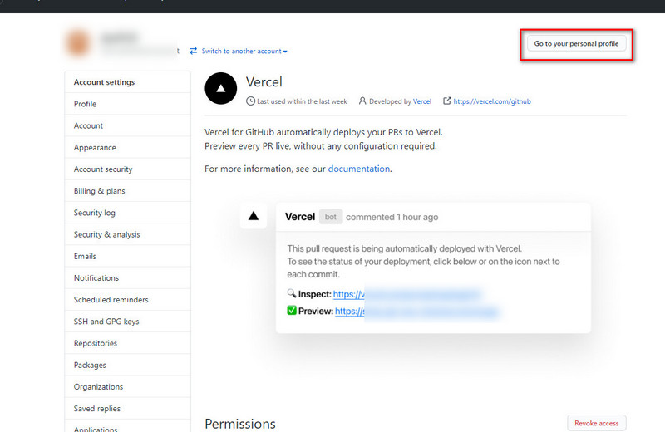Open Security & analysis settings
Viewport: 665px width, 432px height.
[128, 234]
